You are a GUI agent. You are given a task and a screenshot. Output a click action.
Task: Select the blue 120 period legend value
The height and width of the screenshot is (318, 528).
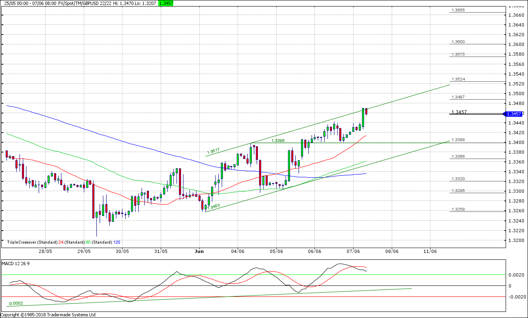click(117, 242)
